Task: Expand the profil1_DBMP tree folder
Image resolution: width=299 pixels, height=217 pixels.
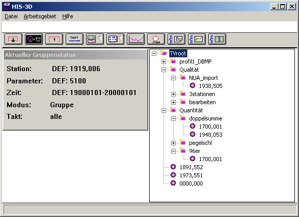Action: tap(164, 61)
